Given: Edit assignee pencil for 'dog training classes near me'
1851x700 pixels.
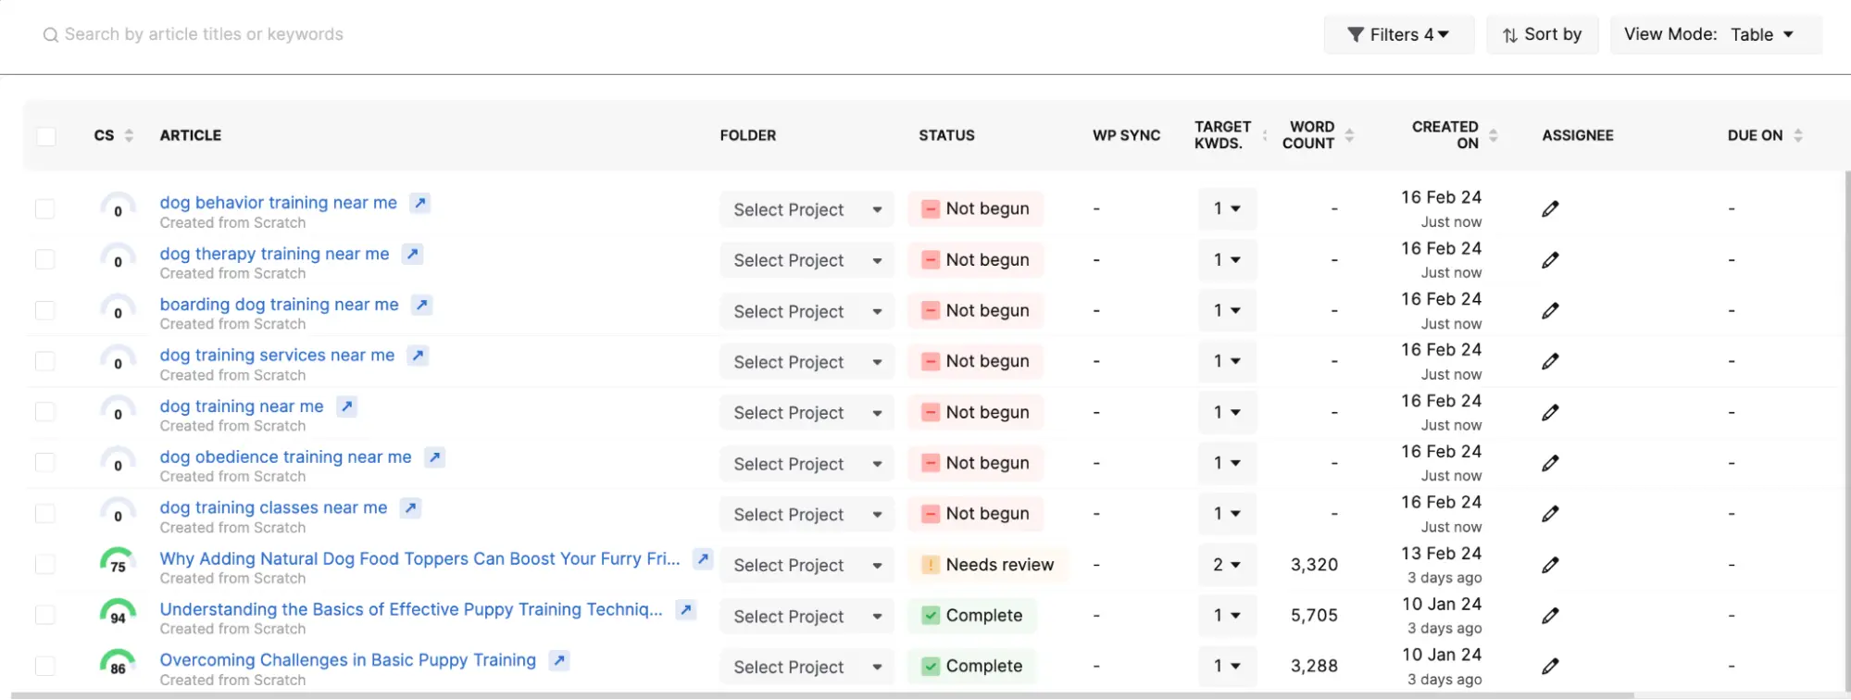Looking at the screenshot, I should [1551, 514].
